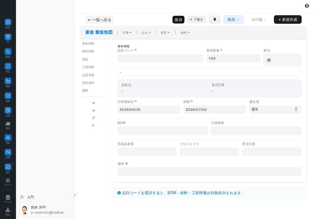This screenshot has height=219, width=315.
Task: Click the 完成品倉庫 input field
Action: [147, 152]
